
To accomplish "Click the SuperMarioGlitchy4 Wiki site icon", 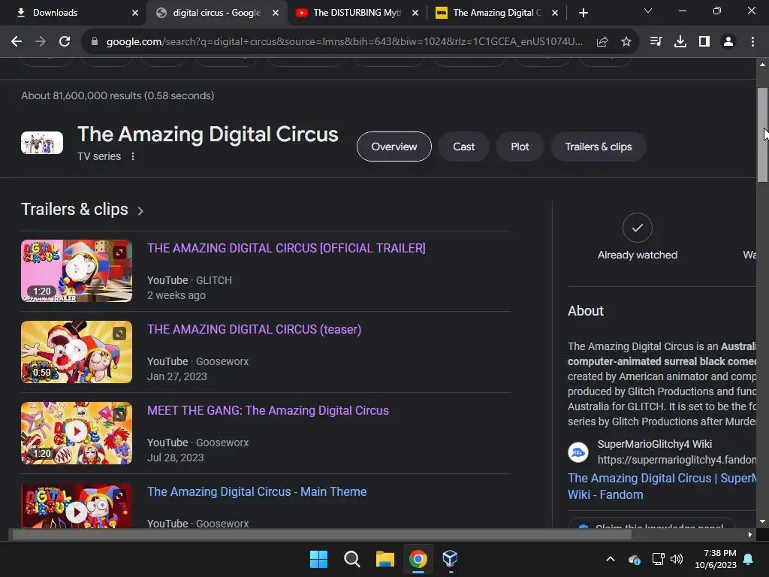I will coord(578,452).
